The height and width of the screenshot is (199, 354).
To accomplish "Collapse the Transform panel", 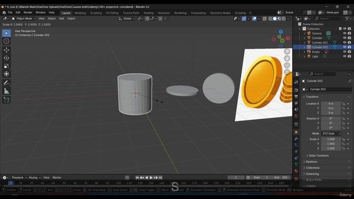I will click(312, 97).
